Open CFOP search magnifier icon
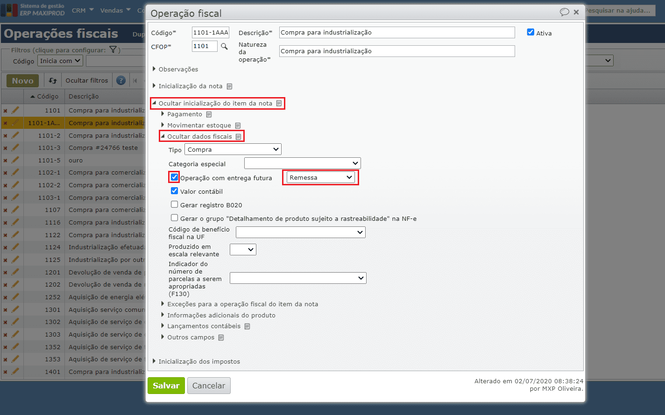Viewport: 665px width, 415px height. tap(224, 46)
